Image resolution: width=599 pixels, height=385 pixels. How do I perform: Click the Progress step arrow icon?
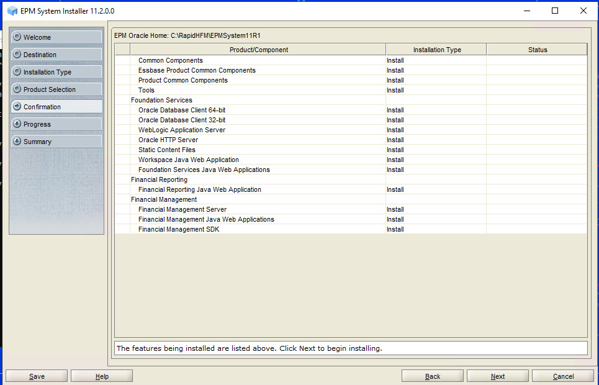(17, 124)
